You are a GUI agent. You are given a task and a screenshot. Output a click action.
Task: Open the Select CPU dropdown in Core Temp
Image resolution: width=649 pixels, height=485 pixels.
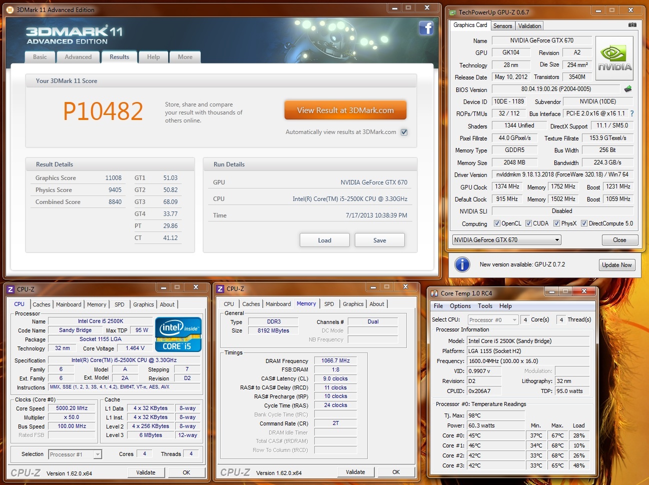(x=493, y=320)
